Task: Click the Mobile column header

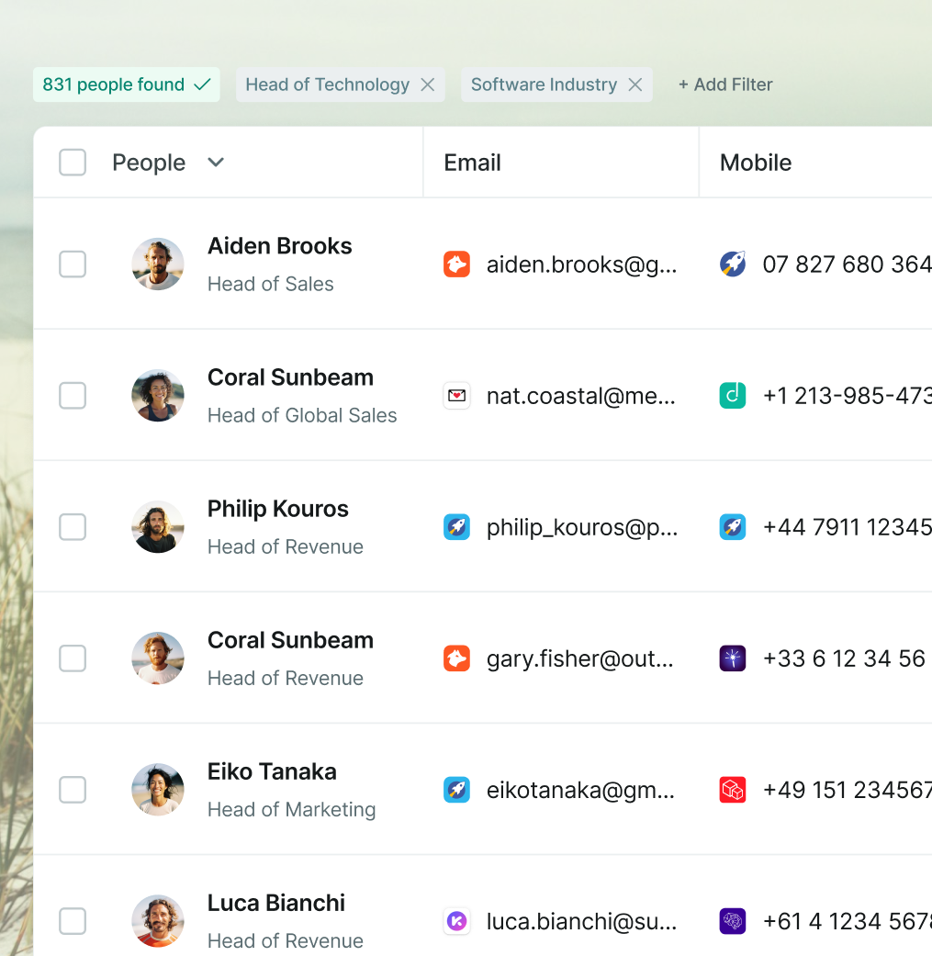Action: point(755,163)
